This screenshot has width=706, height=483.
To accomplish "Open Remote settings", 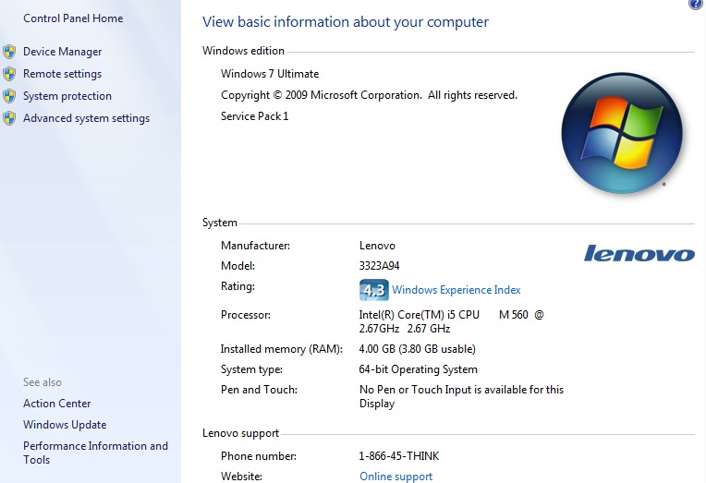I will 62,74.
